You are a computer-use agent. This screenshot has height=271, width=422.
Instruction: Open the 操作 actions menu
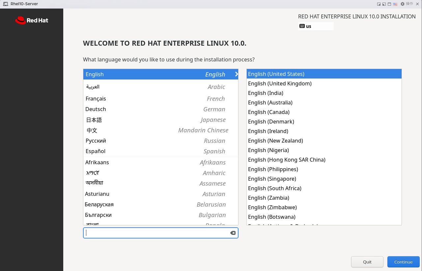pos(409,4)
